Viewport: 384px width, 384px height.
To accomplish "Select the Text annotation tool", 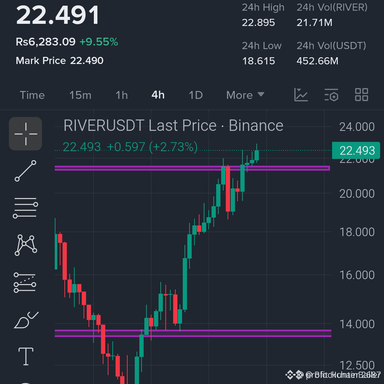I will point(26,356).
